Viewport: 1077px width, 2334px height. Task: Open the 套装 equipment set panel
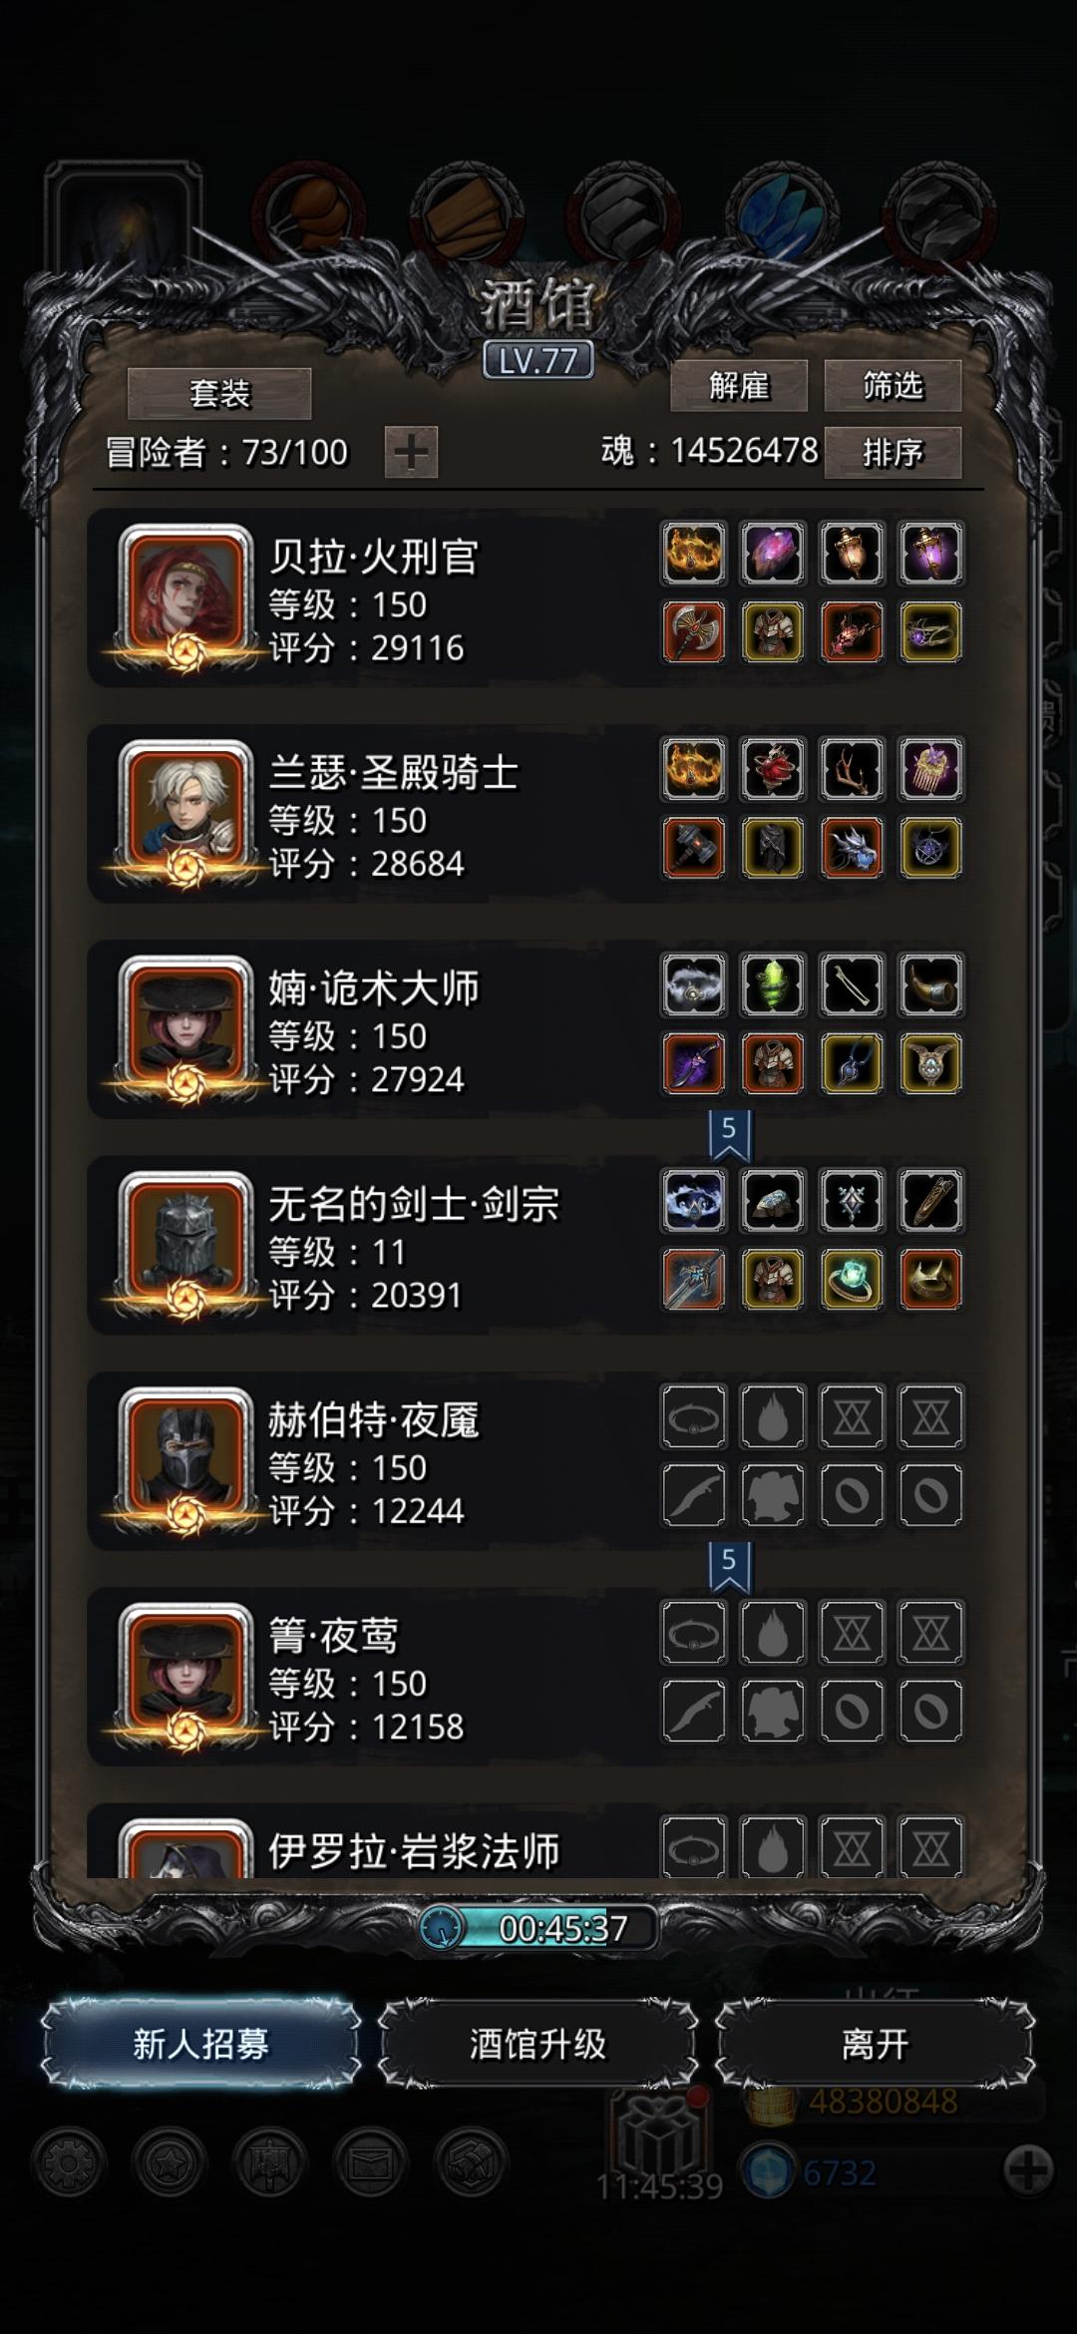(x=219, y=393)
